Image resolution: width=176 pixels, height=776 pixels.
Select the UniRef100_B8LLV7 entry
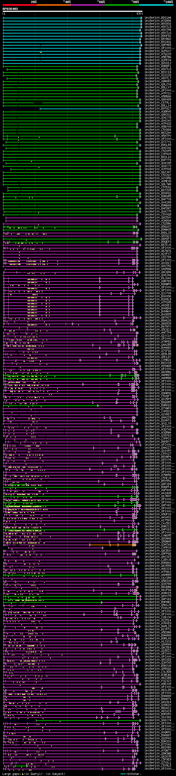click(158, 87)
